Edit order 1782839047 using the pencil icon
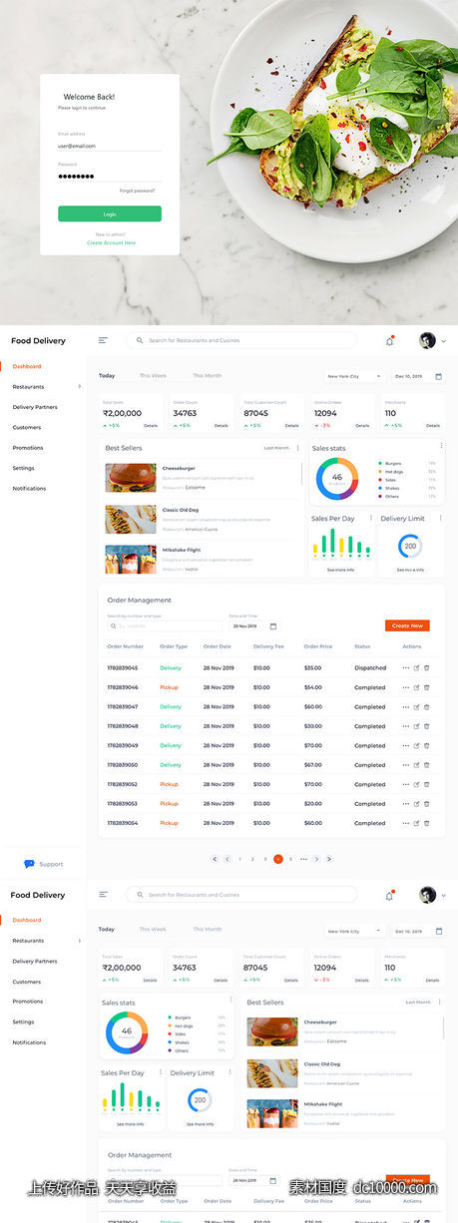Image resolution: width=458 pixels, height=1223 pixels. pos(416,706)
